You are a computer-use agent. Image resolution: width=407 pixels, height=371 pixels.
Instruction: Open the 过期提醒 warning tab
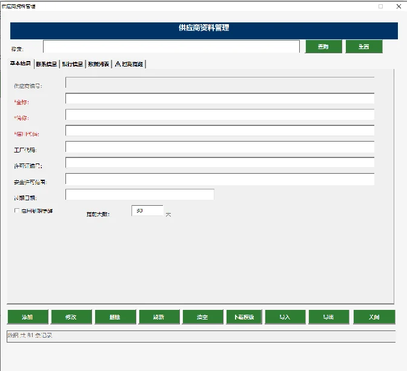click(129, 64)
